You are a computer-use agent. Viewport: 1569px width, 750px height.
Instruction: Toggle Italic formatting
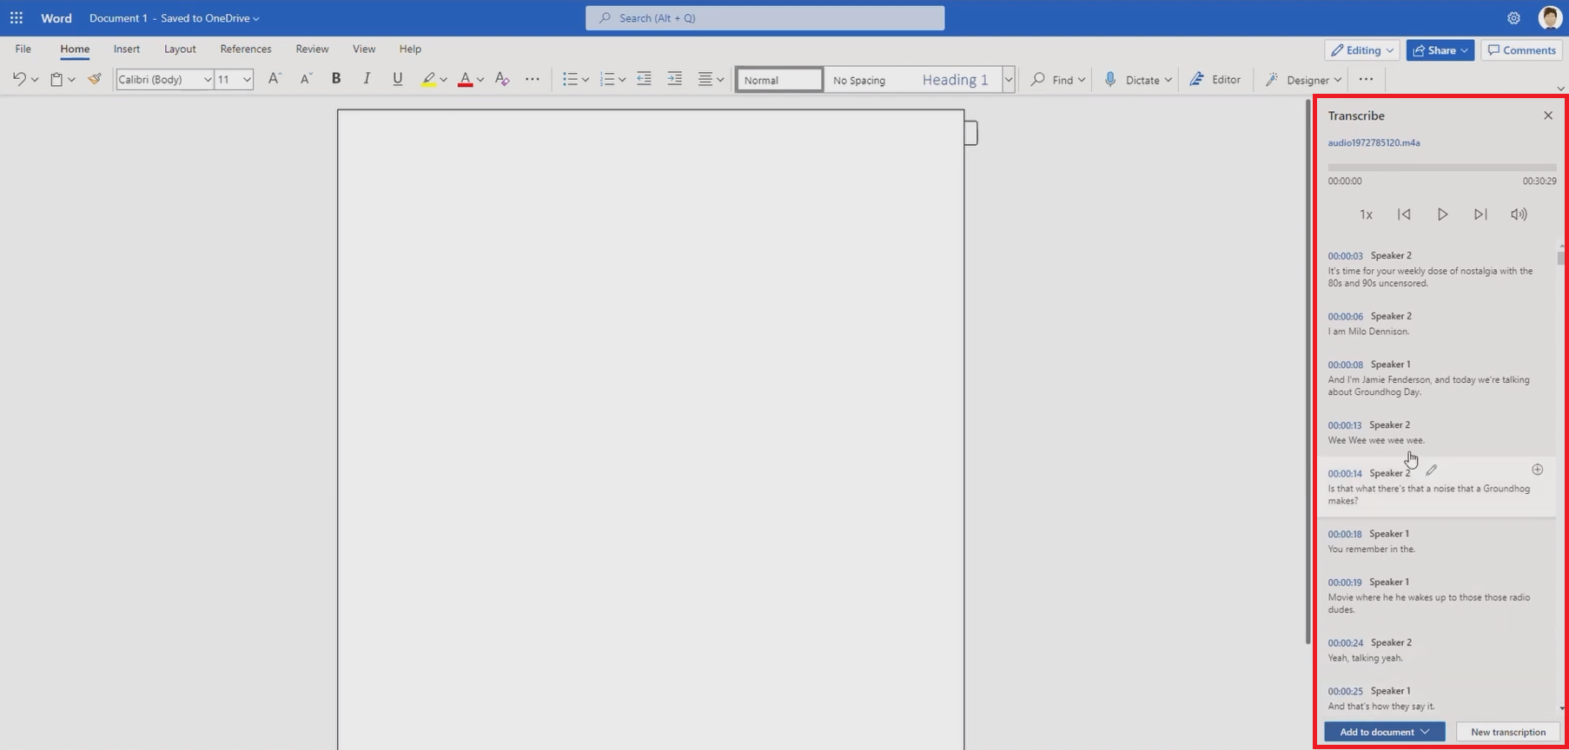[x=367, y=79]
